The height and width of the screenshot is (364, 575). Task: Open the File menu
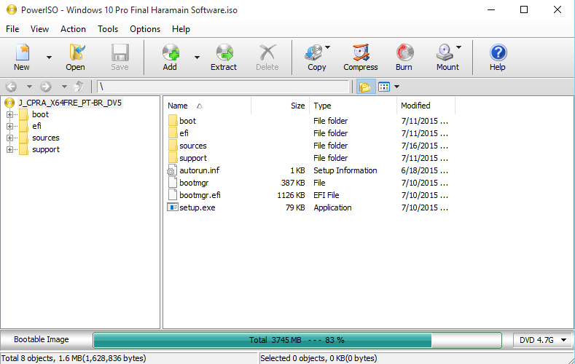pyautogui.click(x=12, y=29)
